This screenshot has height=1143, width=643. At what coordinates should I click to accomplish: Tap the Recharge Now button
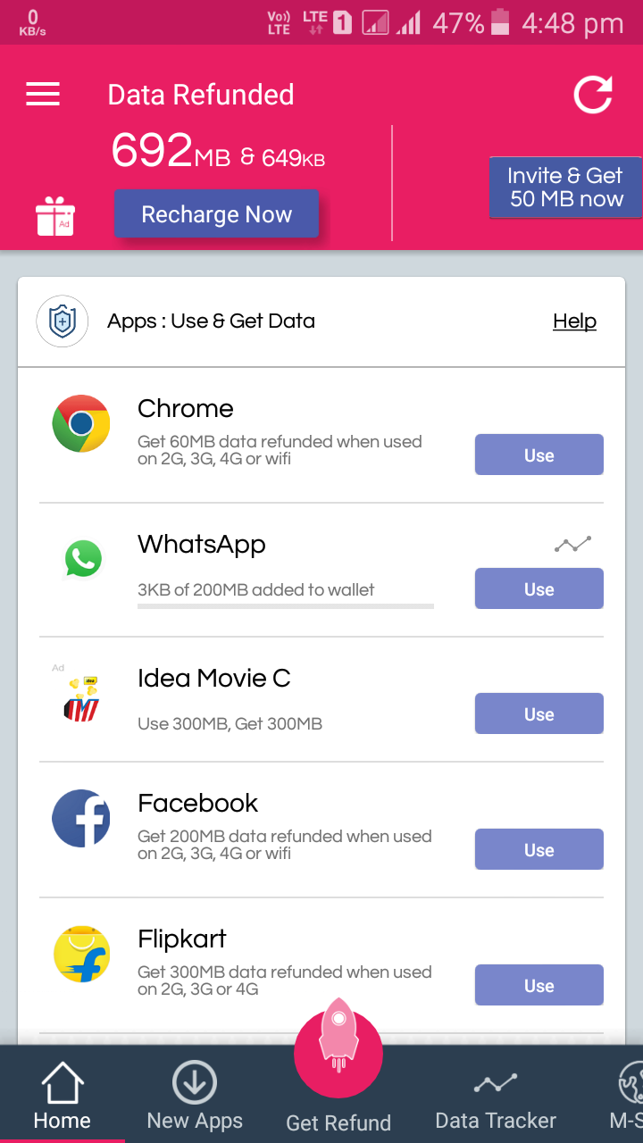coord(216,214)
